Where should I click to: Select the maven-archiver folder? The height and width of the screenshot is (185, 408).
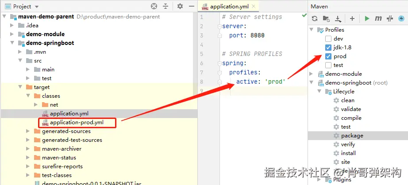click(62, 149)
